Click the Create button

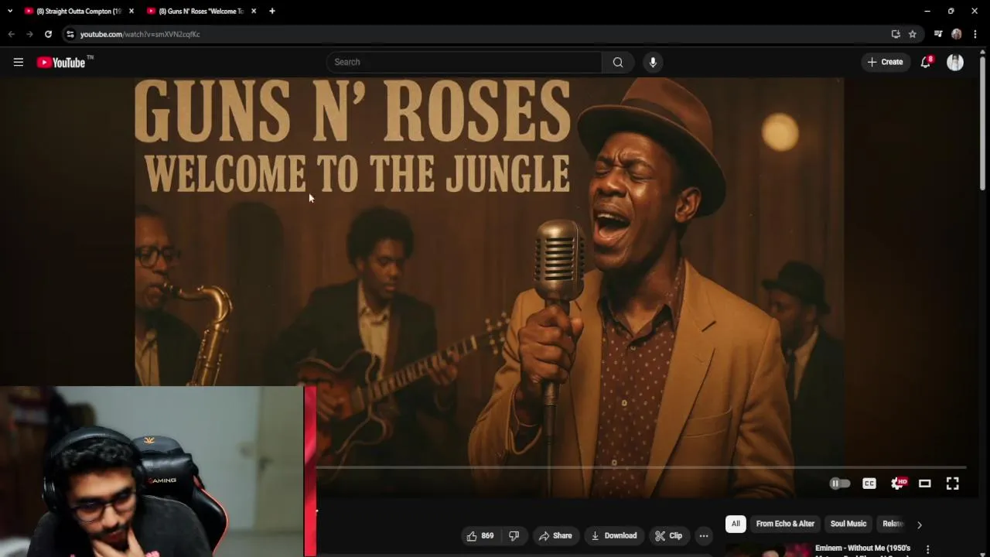click(885, 62)
